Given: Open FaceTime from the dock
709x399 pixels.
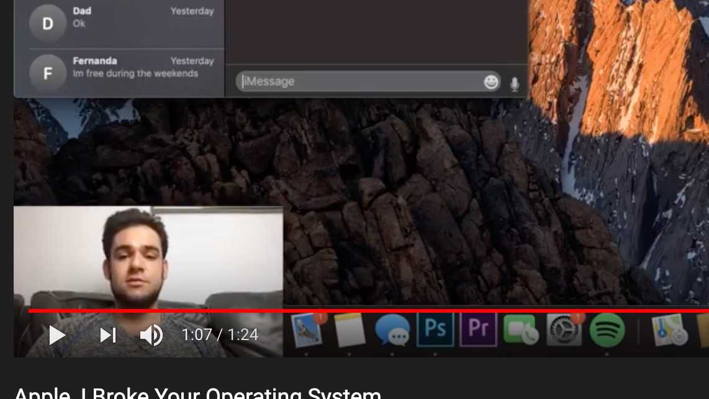Looking at the screenshot, I should pyautogui.click(x=521, y=330).
